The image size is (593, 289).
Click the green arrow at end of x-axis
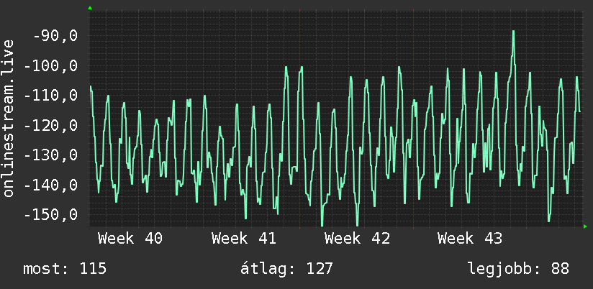pos(585,226)
